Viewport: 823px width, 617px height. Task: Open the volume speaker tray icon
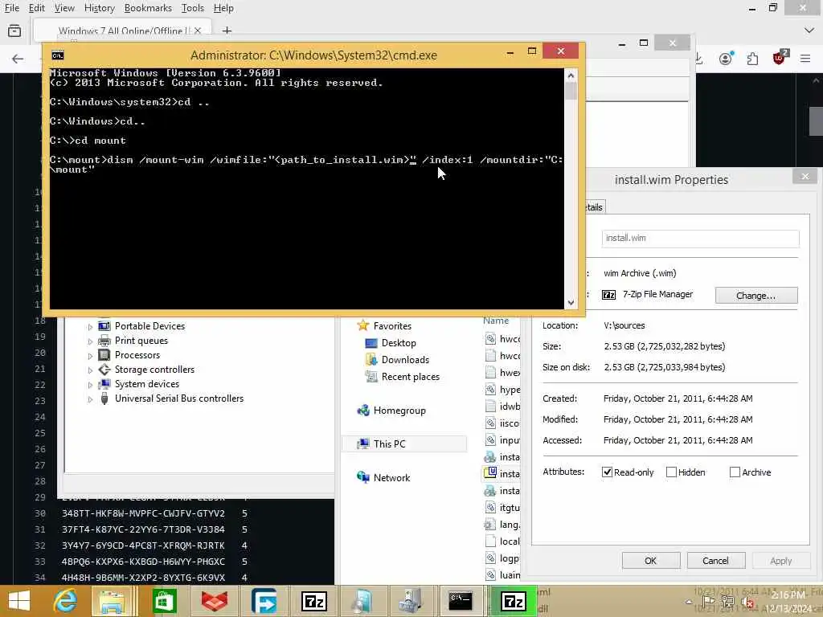(748, 603)
